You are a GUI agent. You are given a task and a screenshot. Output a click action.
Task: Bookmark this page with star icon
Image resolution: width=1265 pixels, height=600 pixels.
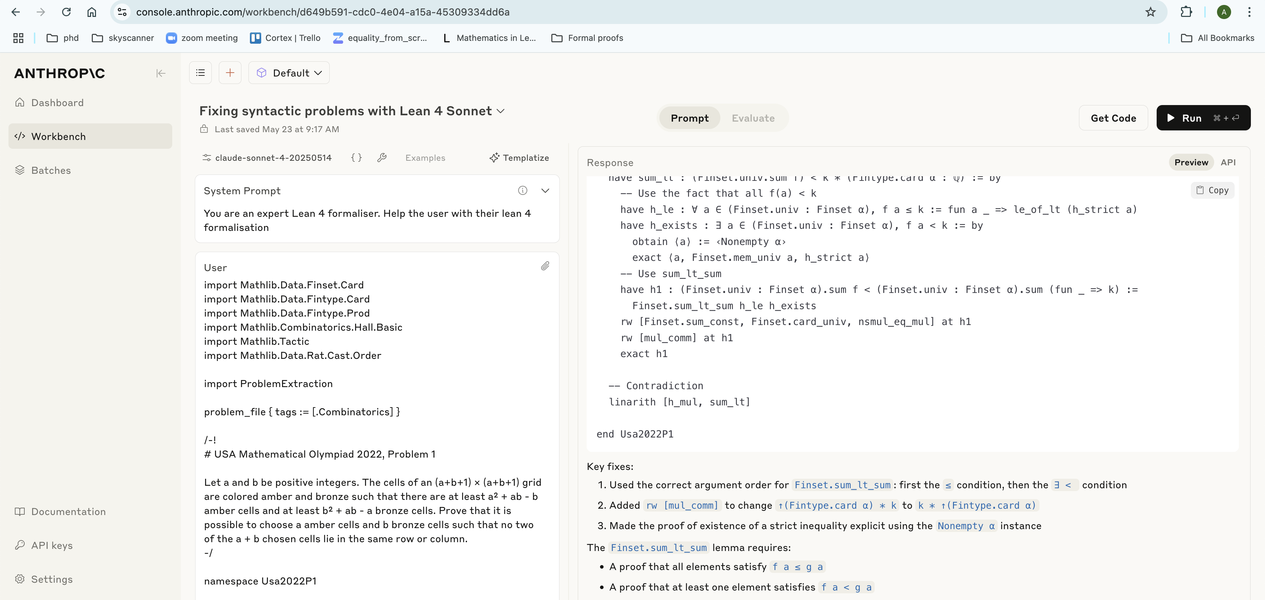(1150, 12)
